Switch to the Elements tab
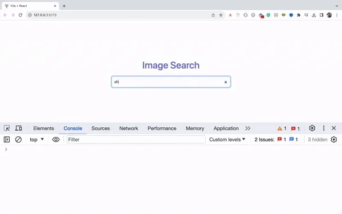This screenshot has width=342, height=214. [x=43, y=128]
